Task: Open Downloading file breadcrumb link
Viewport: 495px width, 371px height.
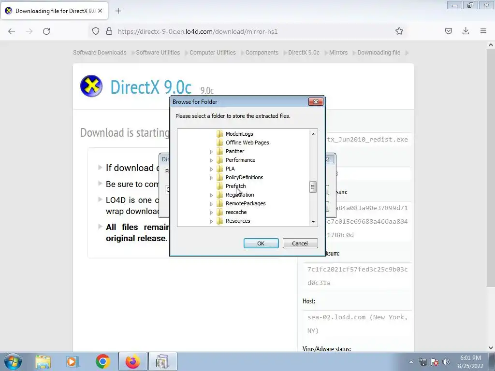Action: pos(379,53)
